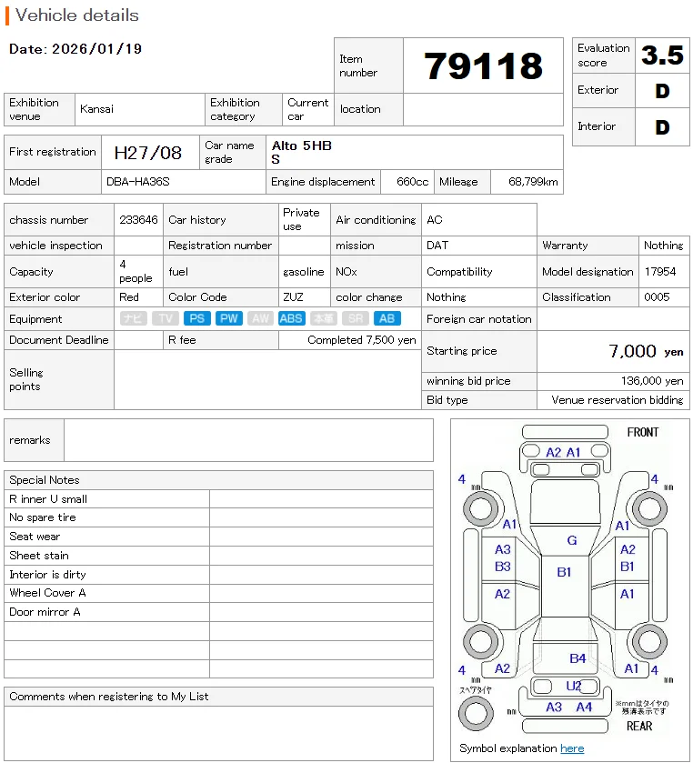This screenshot has width=693, height=763.
Task: Click the Warranty value Nothing
Action: tap(664, 246)
